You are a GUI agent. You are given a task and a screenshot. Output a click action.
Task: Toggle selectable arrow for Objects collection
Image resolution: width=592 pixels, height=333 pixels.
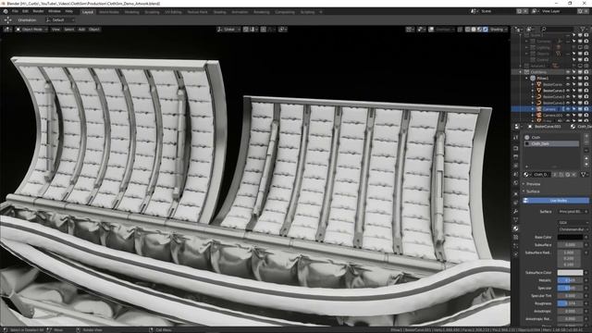click(x=573, y=54)
